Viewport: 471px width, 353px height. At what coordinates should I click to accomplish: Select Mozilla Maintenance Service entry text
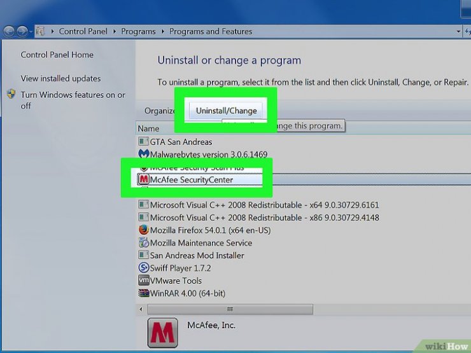[201, 243]
